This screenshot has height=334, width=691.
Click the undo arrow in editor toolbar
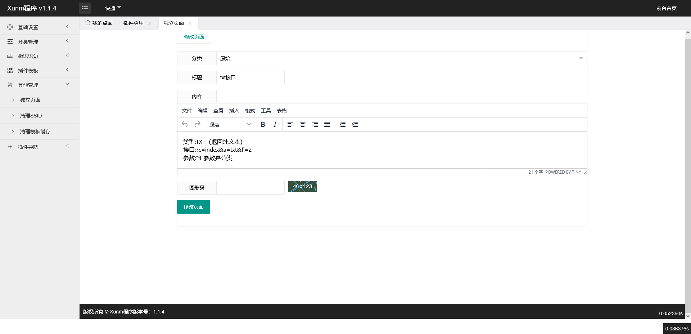(x=185, y=124)
